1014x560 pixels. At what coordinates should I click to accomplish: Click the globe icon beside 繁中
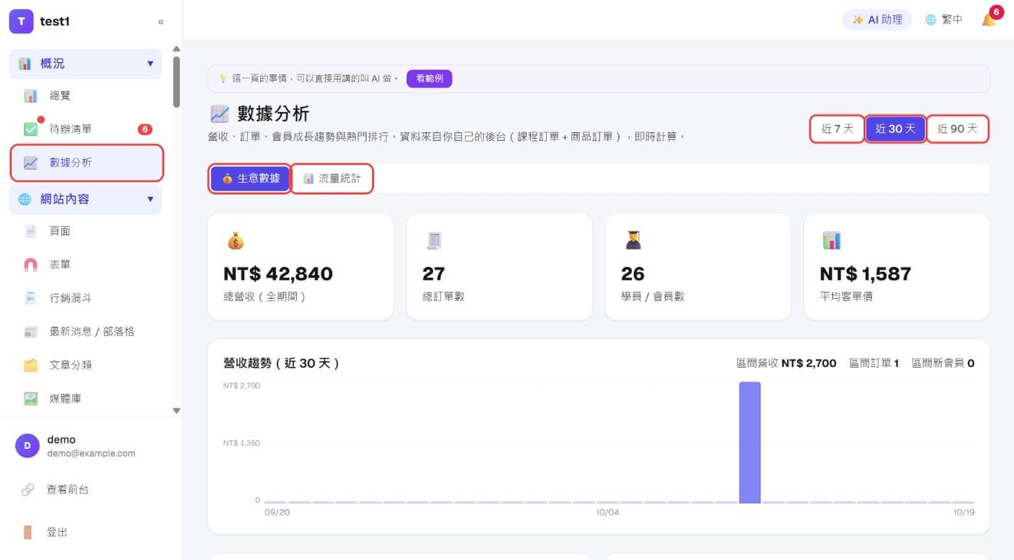click(x=930, y=20)
